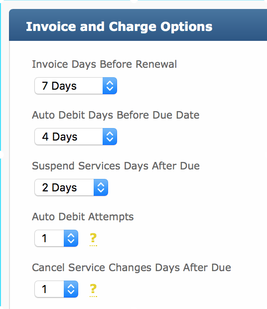Open the Auto Debit Attempts dropdown
Screen dimensions: 267x309
[56, 238]
